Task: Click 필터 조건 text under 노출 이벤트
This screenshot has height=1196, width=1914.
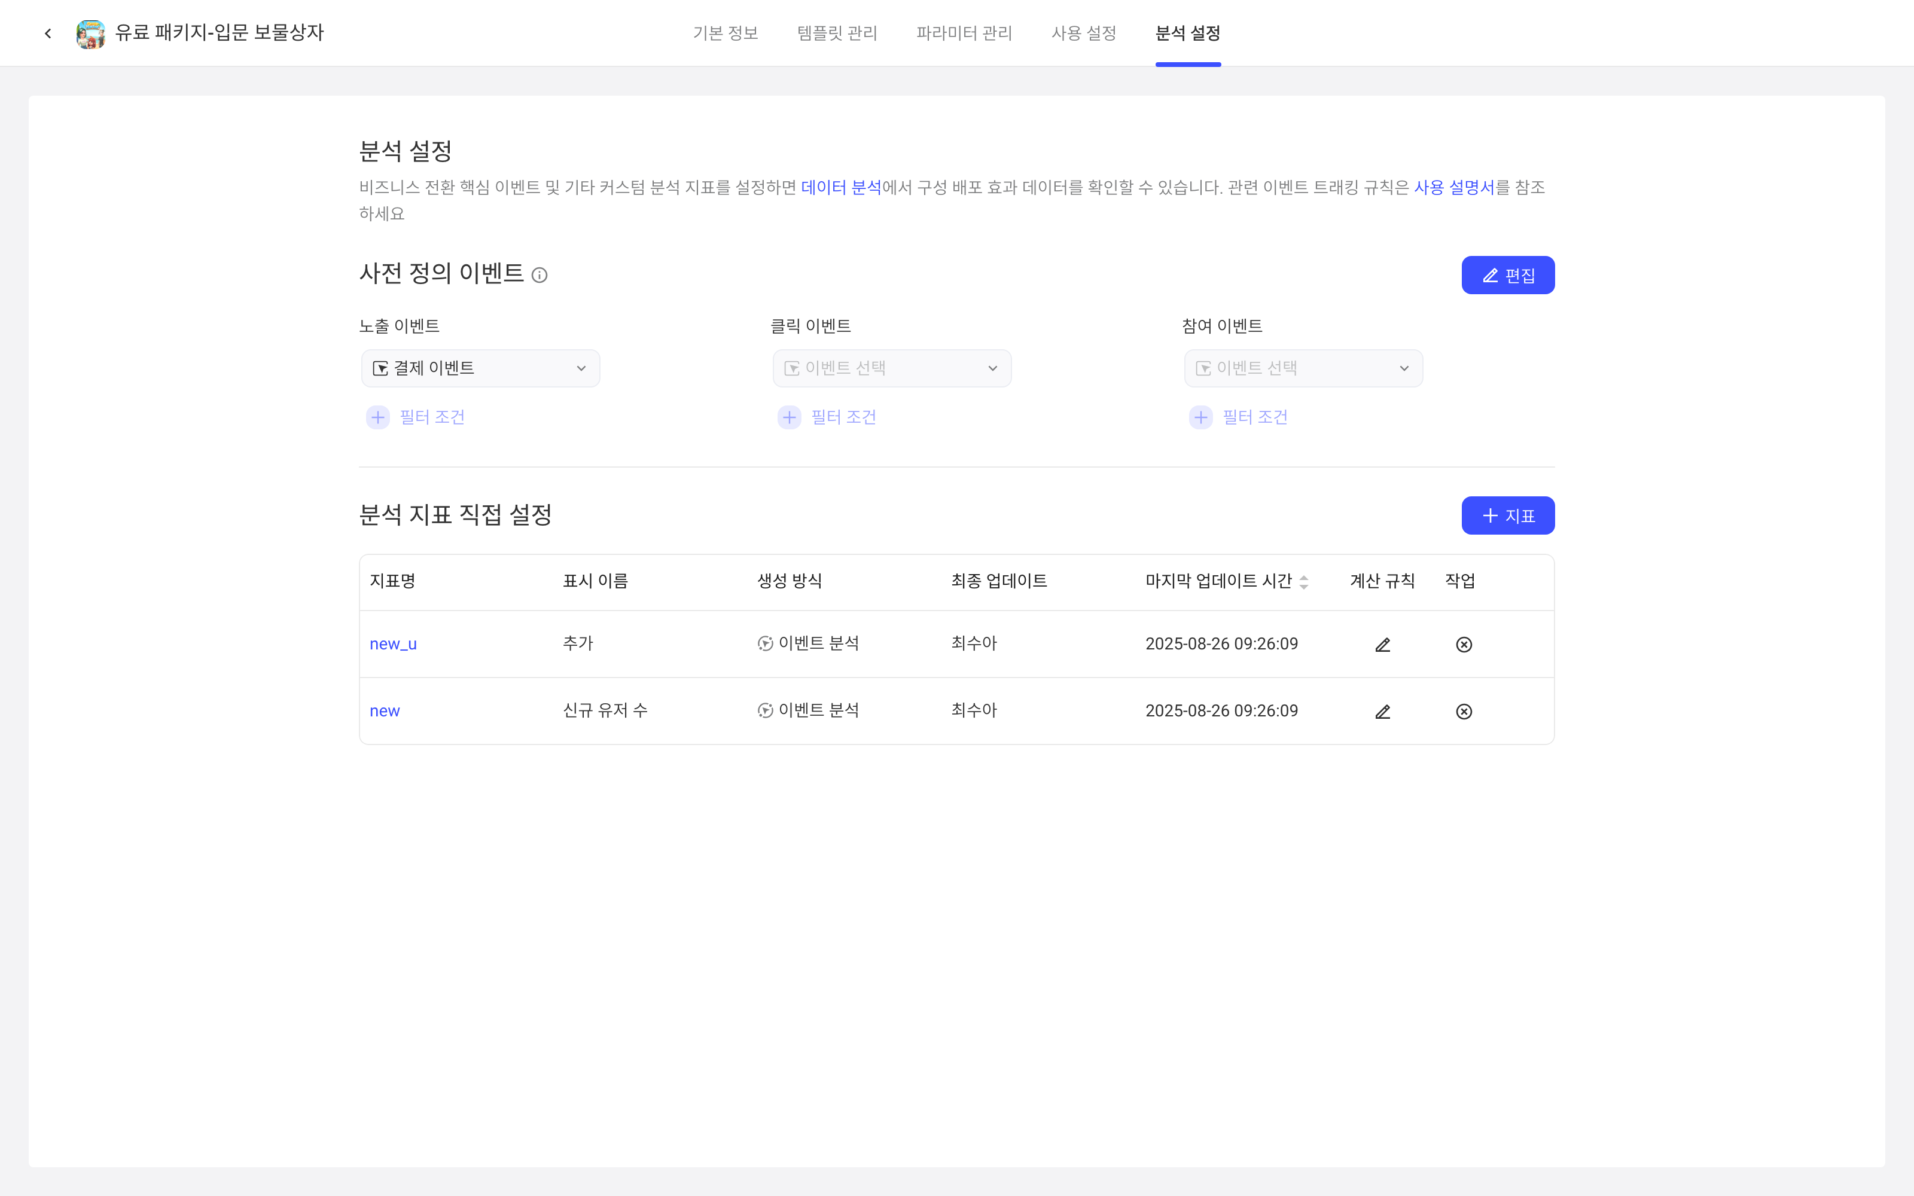Action: click(432, 417)
